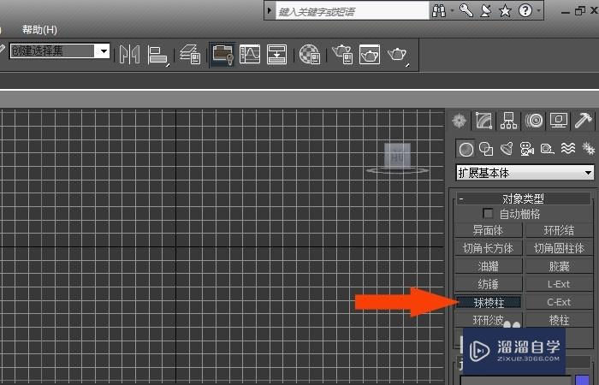Click the question mark help icon

coord(525,10)
